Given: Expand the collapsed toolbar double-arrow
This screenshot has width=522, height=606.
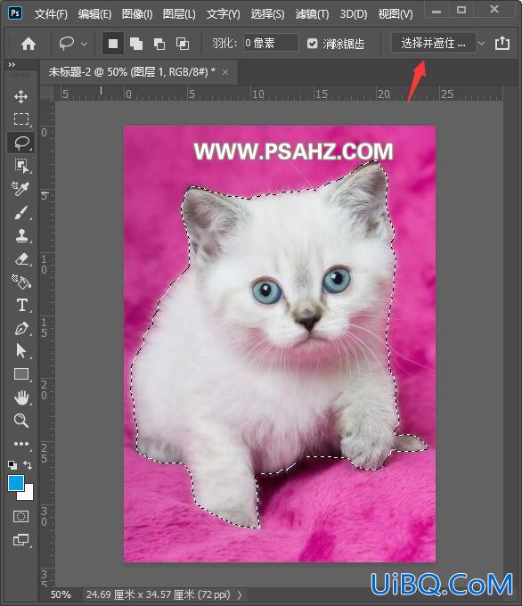Looking at the screenshot, I should pos(12,64).
